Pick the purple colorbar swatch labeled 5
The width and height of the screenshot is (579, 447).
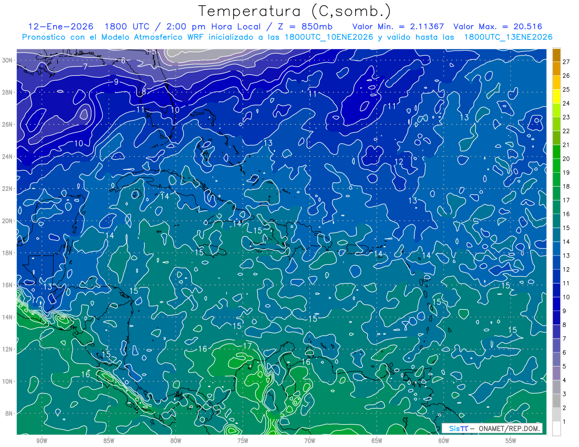pyautogui.click(x=556, y=360)
